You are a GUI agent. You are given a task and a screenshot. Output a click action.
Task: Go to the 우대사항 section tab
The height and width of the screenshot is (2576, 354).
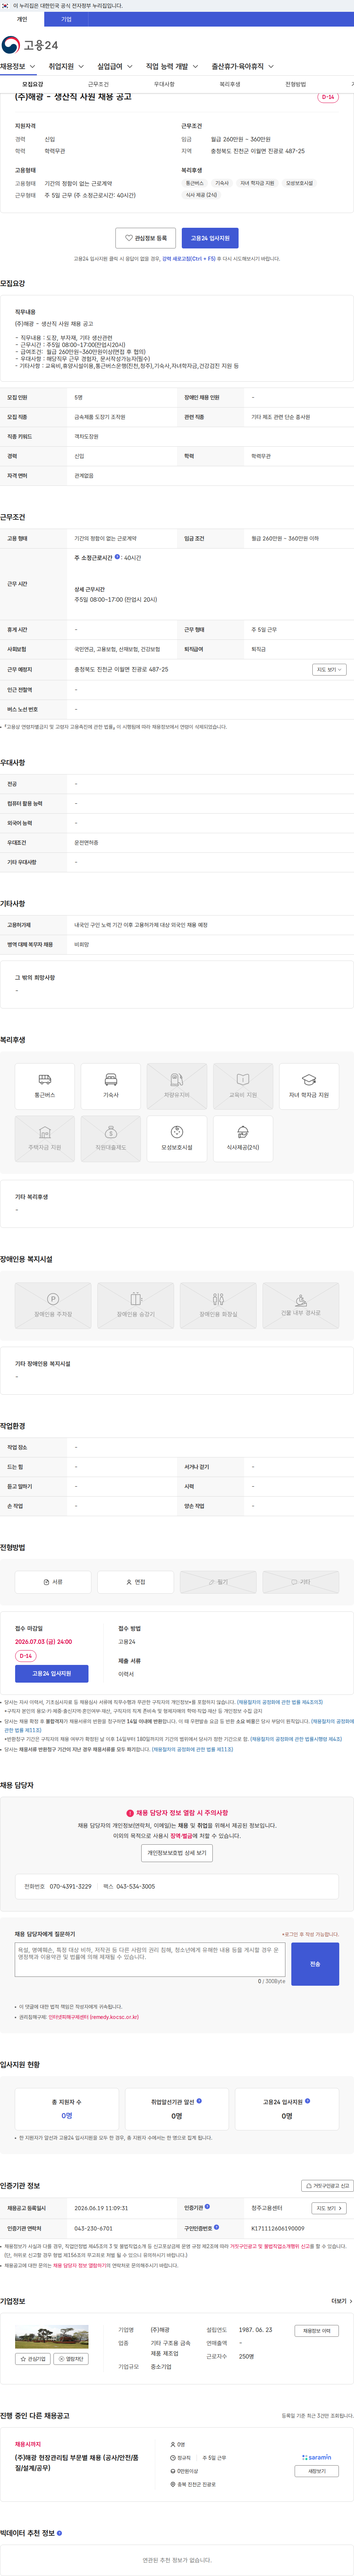point(164,85)
